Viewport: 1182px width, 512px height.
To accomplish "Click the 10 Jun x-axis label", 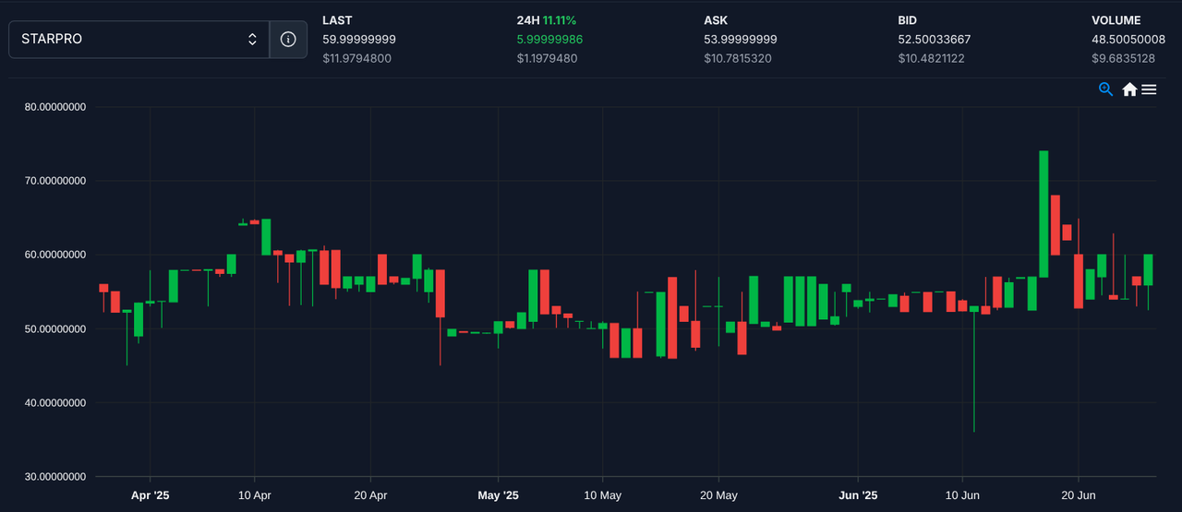I will click(x=962, y=495).
